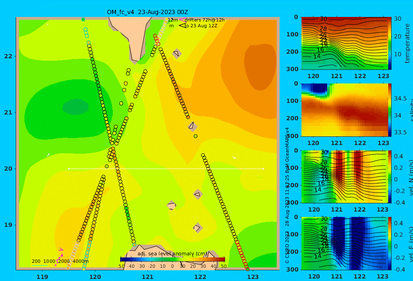Click the '28' isotherm label in temperature panel
The image size is (413, 281).
pyautogui.click(x=323, y=29)
